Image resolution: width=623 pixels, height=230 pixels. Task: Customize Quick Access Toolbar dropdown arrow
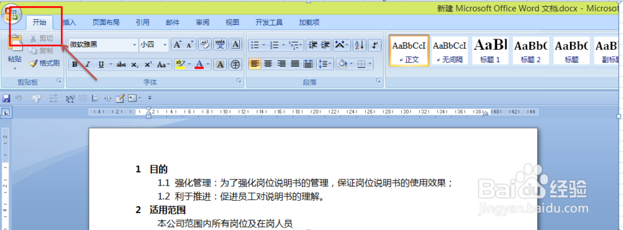(150, 98)
